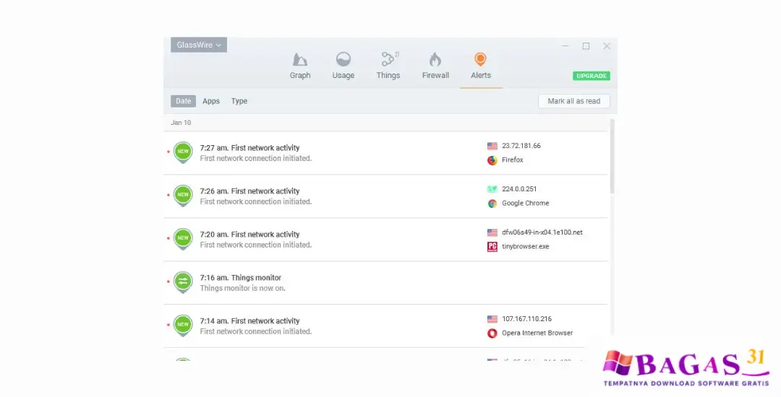
Task: Click the Opera Internet Browser icon
Action: (492, 333)
